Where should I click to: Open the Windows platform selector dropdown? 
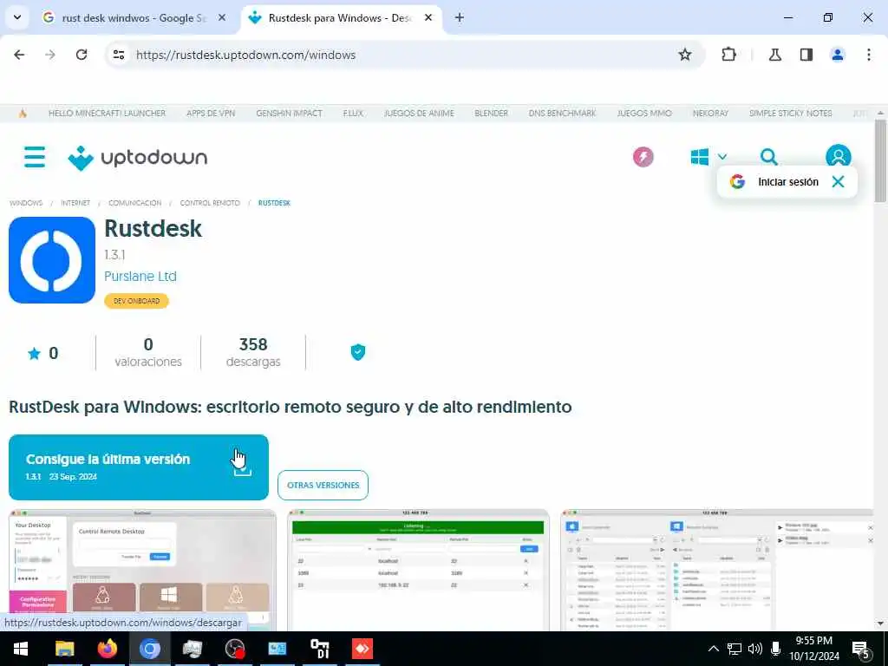coord(708,157)
